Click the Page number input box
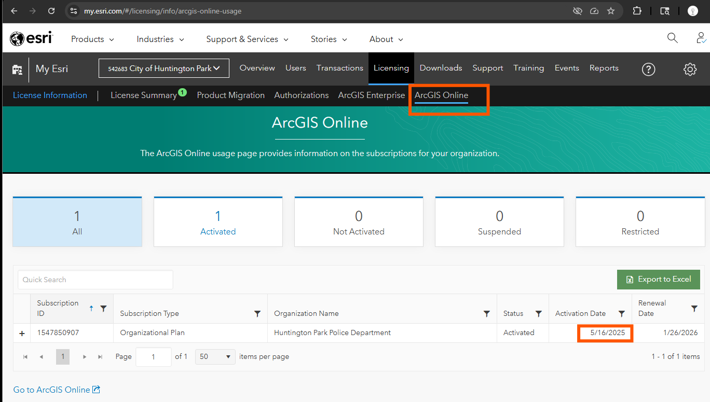The width and height of the screenshot is (710, 402). pyautogui.click(x=154, y=357)
